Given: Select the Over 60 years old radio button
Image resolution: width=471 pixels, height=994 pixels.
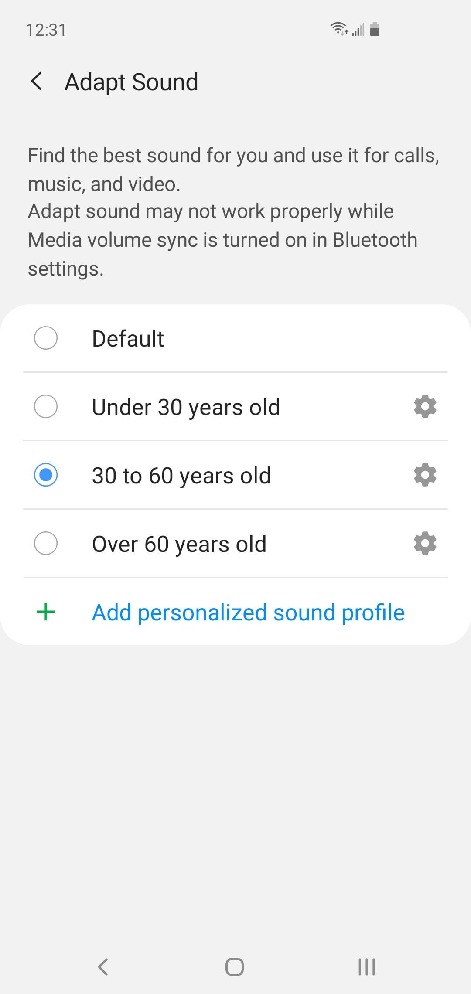Looking at the screenshot, I should pos(46,543).
